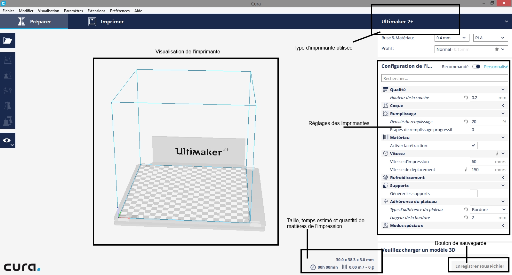Select the Rotate tool in left toolbar
Screen dimensions: 512x275
point(7,90)
